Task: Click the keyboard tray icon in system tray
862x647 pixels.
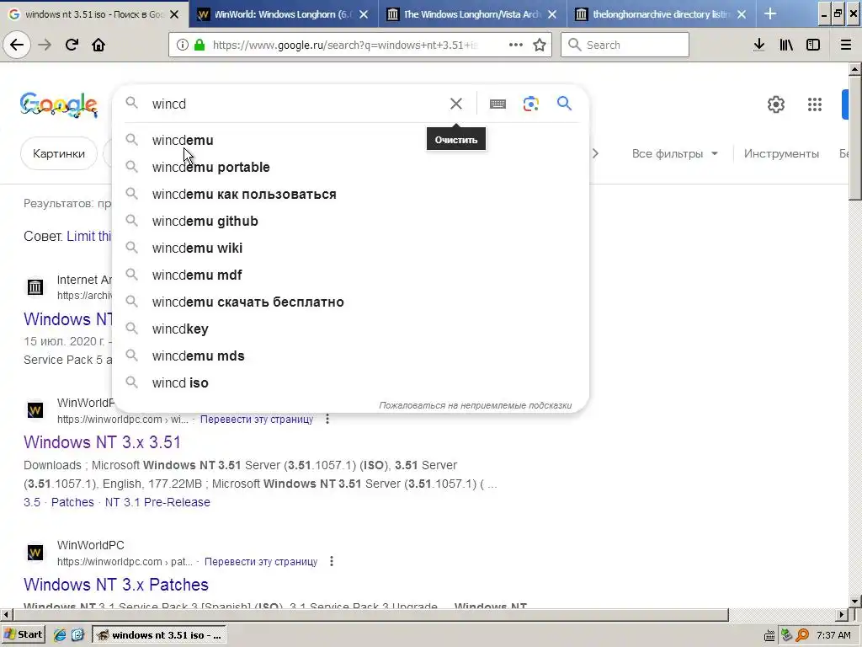Action: pos(769,635)
